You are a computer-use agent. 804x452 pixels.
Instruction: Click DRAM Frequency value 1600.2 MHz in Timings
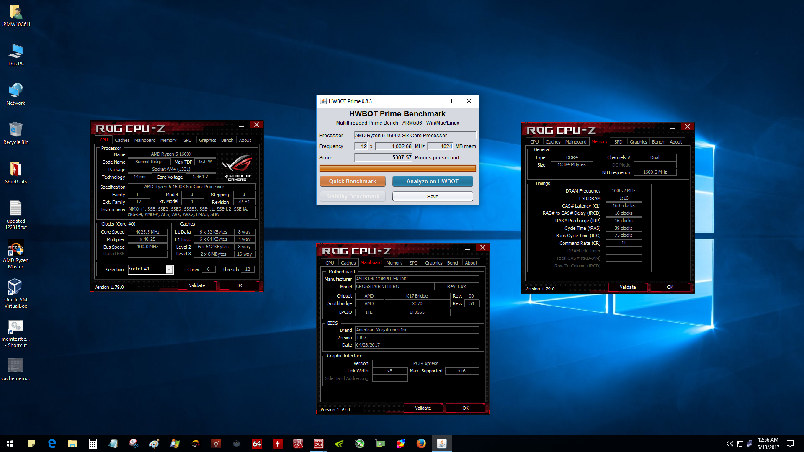coord(624,190)
